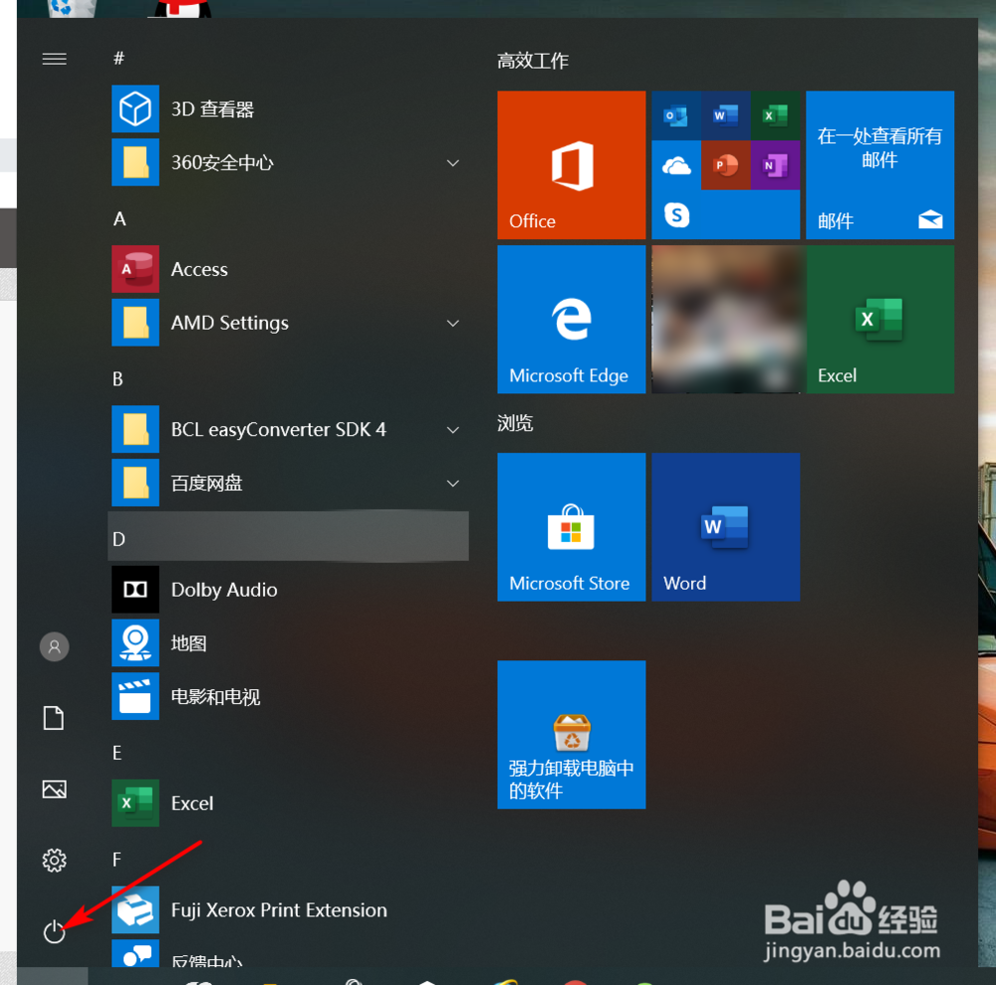This screenshot has height=985, width=996.
Task: Open the Start menu hamburger expand button
Action: tap(54, 59)
